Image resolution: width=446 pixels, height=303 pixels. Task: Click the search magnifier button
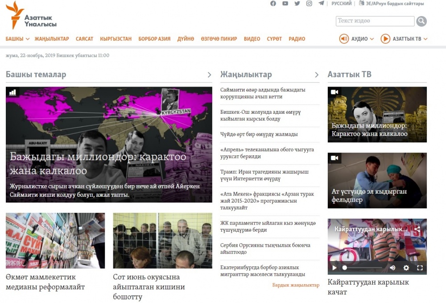coord(421,21)
